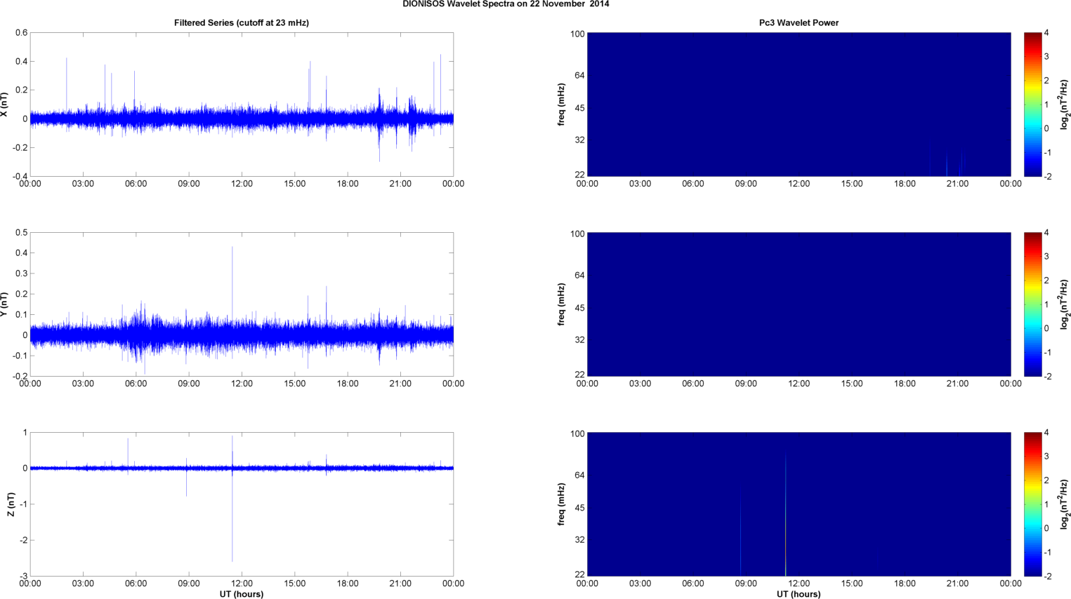Click 'freq (mHz)' label of the bottom spectrogram

pyautogui.click(x=561, y=504)
